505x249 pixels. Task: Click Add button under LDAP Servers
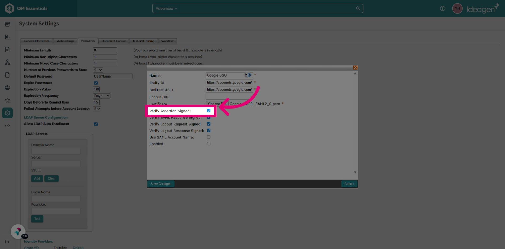pyautogui.click(x=37, y=178)
